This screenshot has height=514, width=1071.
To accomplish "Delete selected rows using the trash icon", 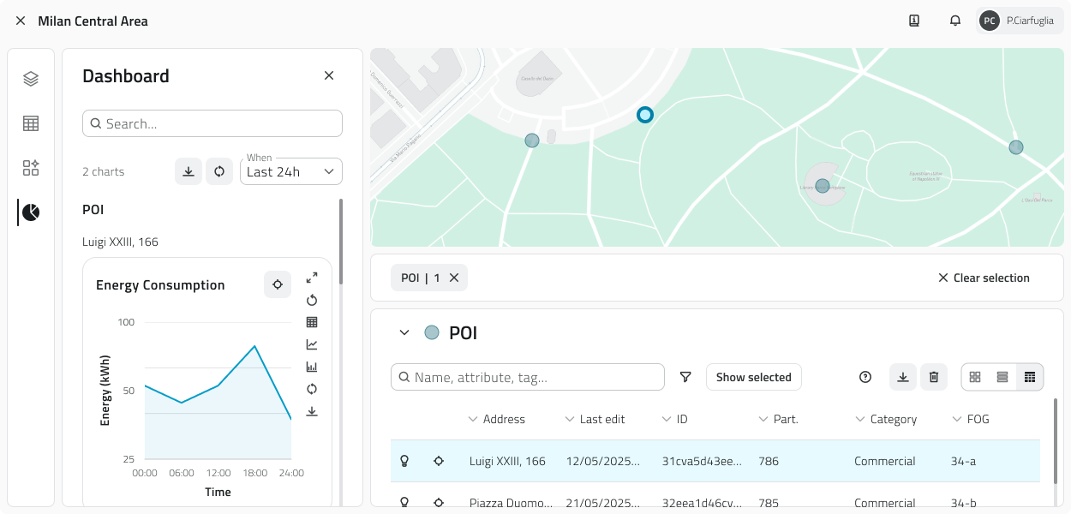I will tap(934, 377).
